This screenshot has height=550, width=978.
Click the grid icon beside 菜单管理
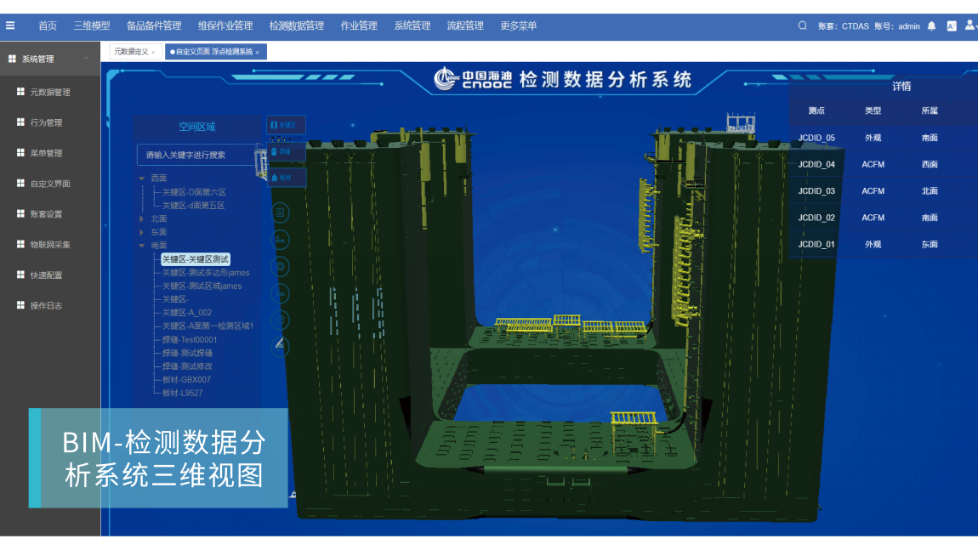pyautogui.click(x=20, y=153)
